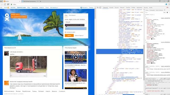170x95 pixels.
Task: Expand the div class anonym-feed node
Action: point(112,73)
